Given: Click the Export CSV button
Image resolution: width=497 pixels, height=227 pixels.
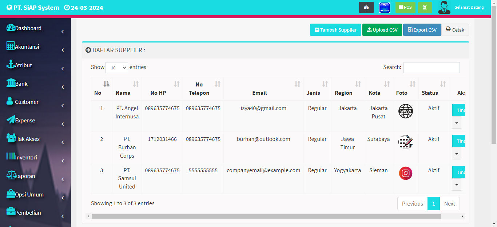Looking at the screenshot, I should [422, 30].
